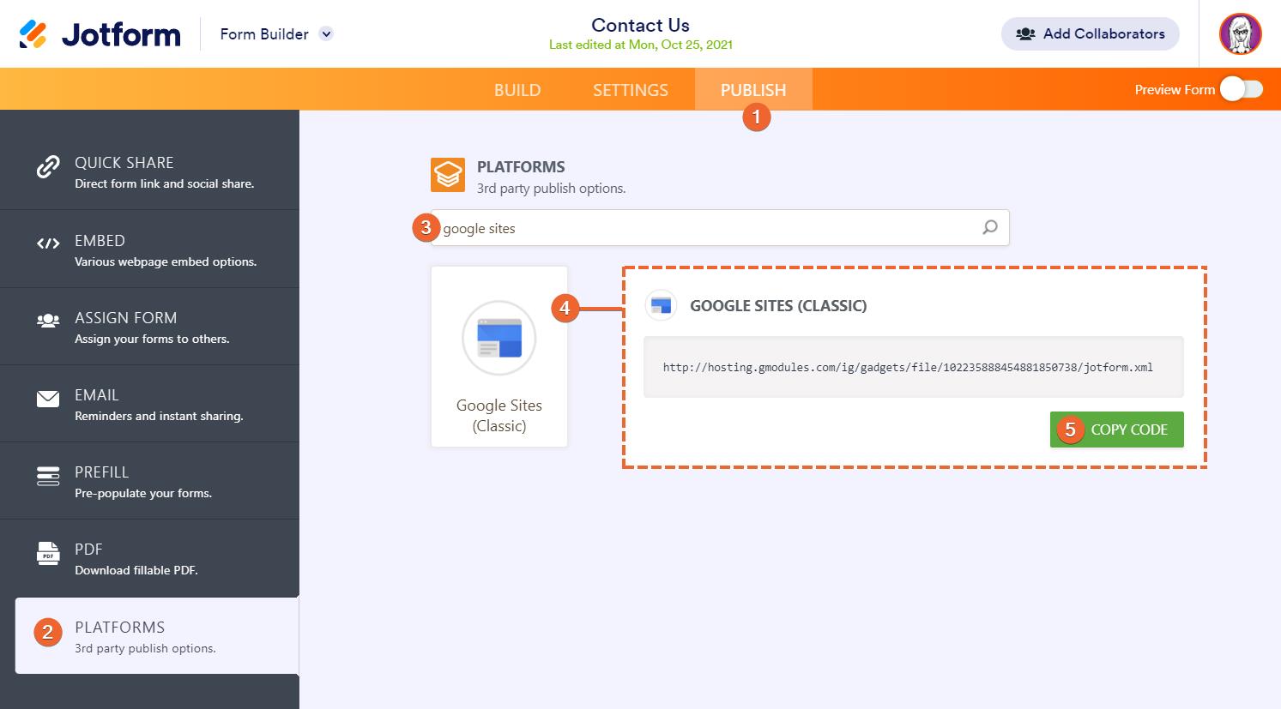
Task: Switch to the PUBLISH tab
Action: [753, 90]
